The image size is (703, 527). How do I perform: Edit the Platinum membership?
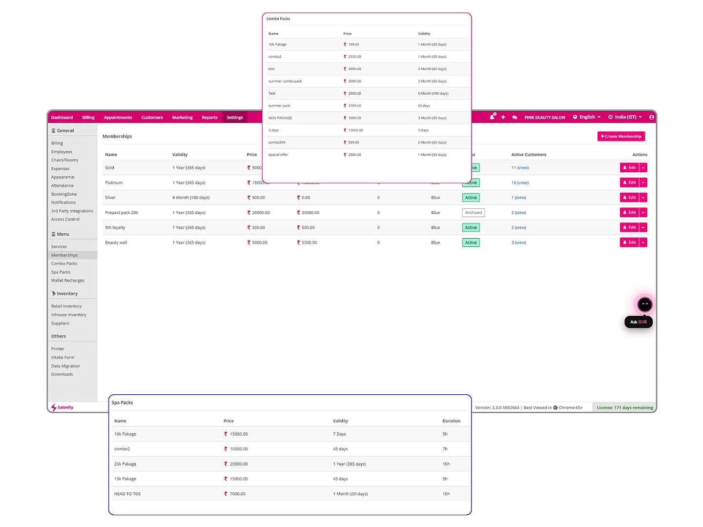pos(629,182)
